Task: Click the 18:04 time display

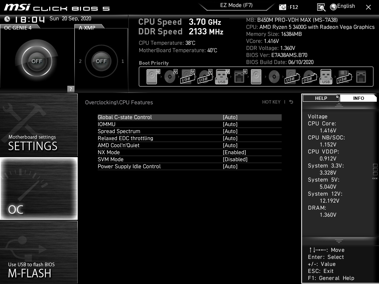Action: (30, 19)
